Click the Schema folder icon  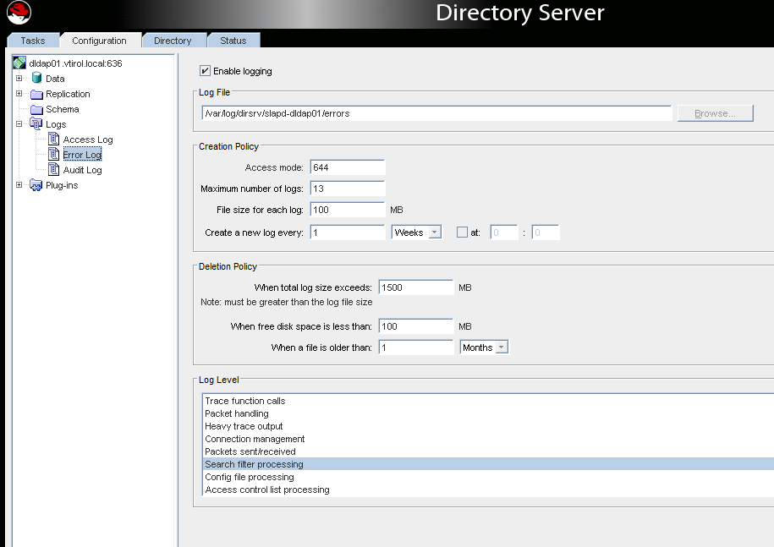coord(36,109)
